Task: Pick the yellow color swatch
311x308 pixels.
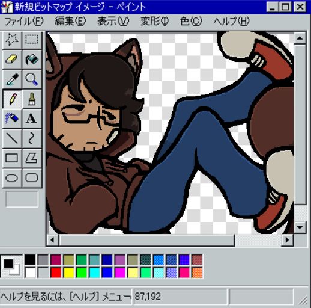Action: [x=68, y=273]
